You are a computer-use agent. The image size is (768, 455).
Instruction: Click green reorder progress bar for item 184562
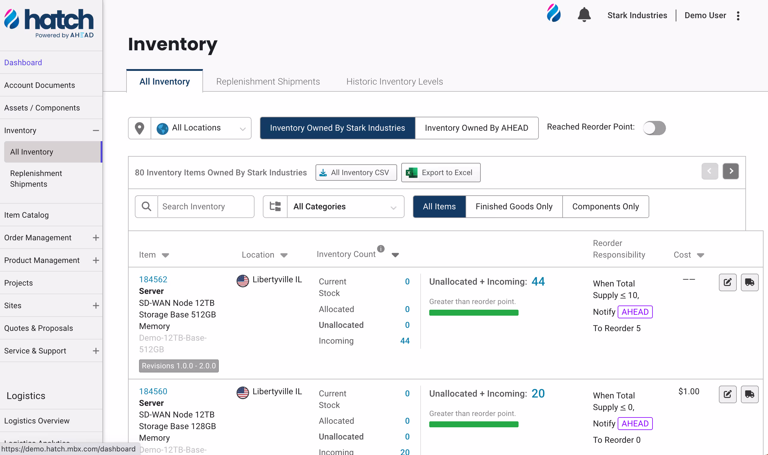pos(474,313)
